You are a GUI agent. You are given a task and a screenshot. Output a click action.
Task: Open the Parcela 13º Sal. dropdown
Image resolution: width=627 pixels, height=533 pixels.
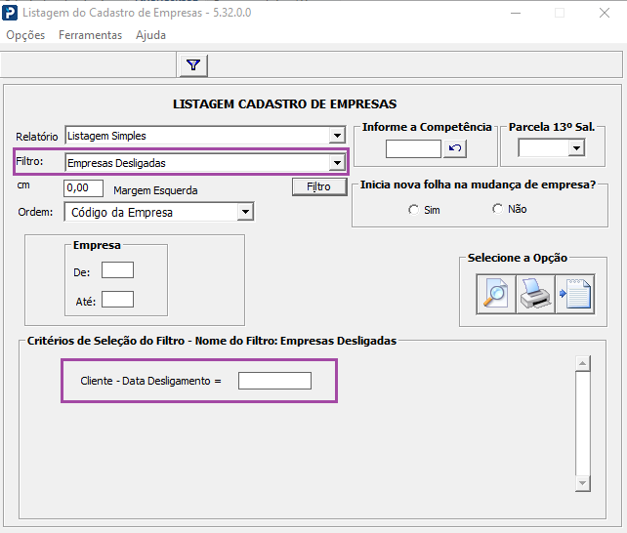coord(576,148)
